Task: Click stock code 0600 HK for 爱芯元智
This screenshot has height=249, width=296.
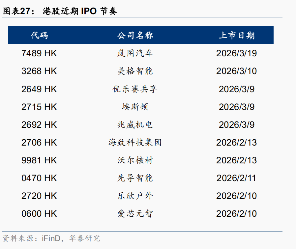Action: [x=39, y=214]
